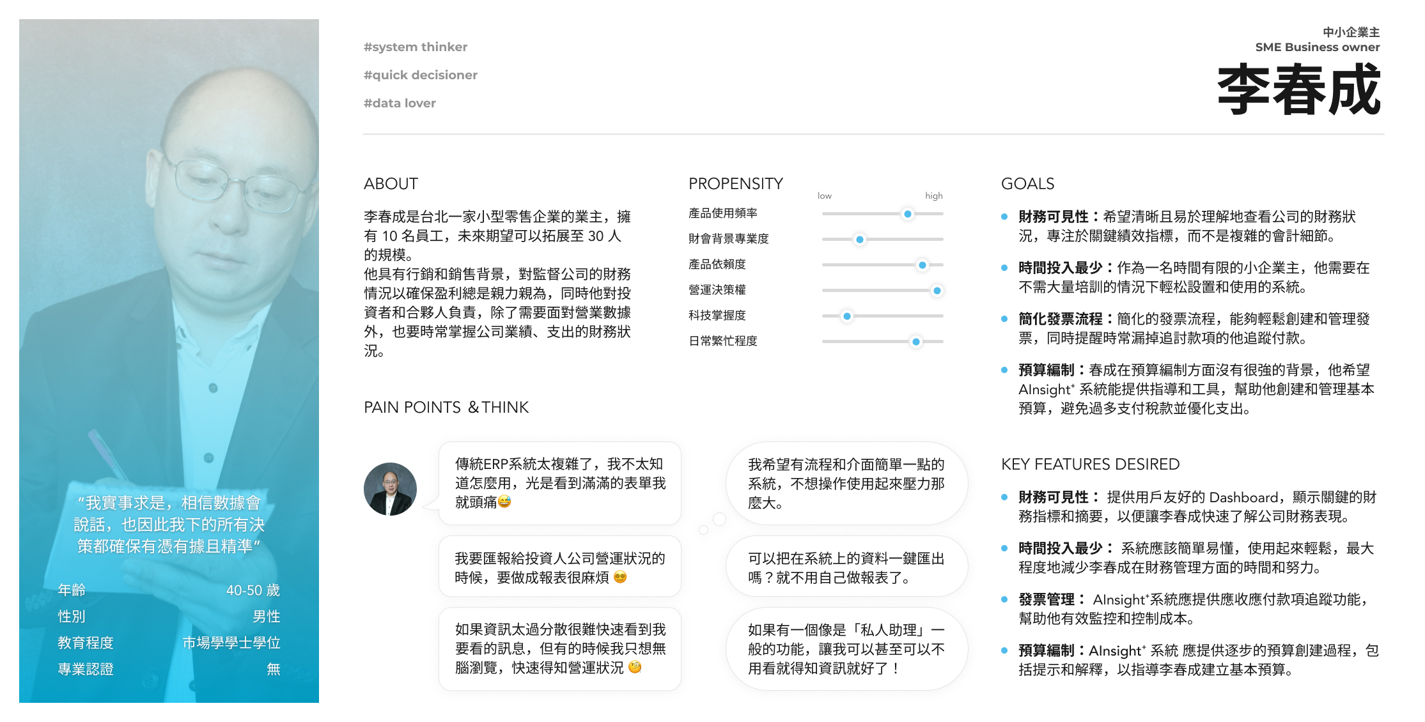This screenshot has width=1425, height=722.
Task: Click the SME Business owner subtitle
Action: point(1318,47)
